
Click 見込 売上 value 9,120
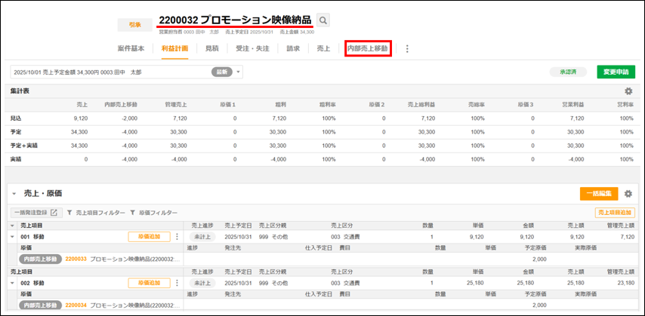point(81,118)
